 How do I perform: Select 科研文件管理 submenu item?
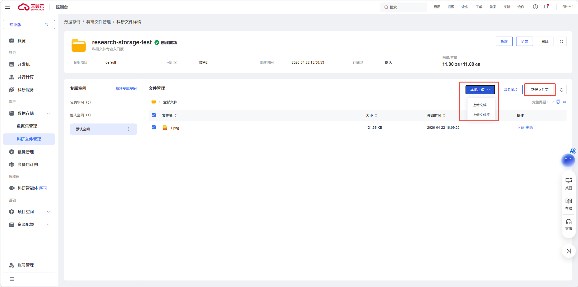click(29, 139)
